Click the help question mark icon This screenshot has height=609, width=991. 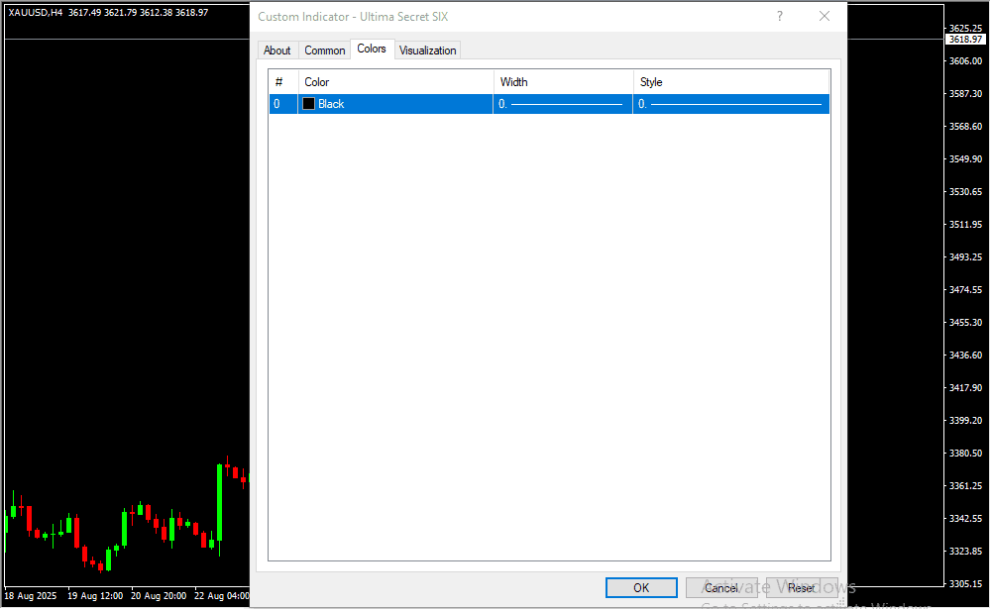[780, 16]
